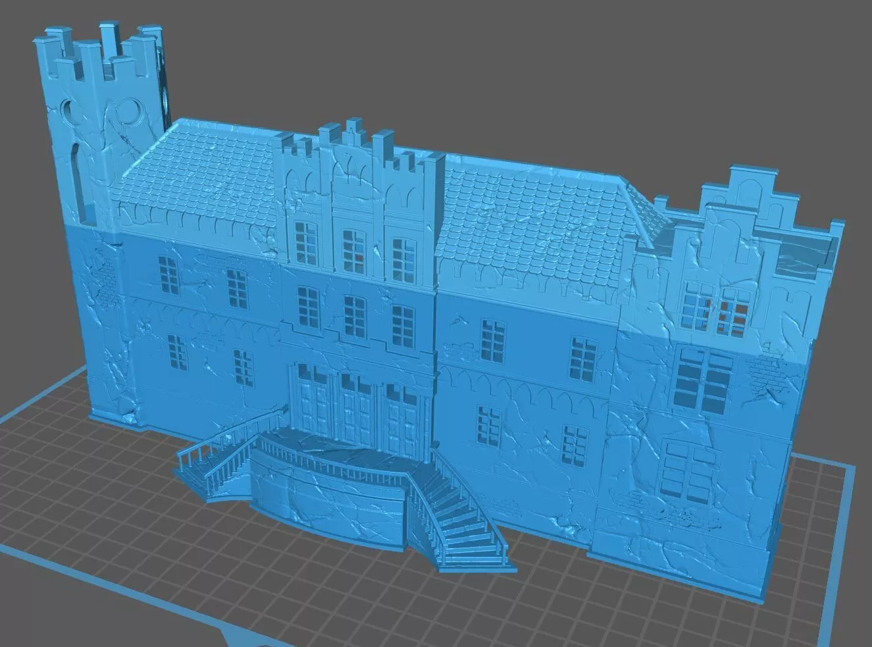Viewport: 872px width, 647px height.
Task: Click the curved double staircase part
Action: tap(346, 488)
